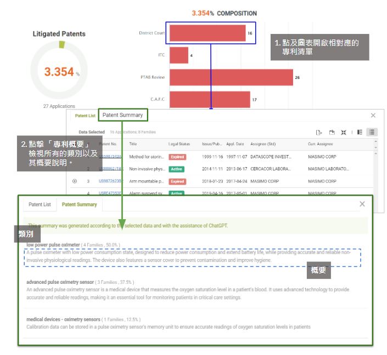This screenshot has height=355, width=387.
Task: Click Expired badge for Arm mountable row
Action: click(177, 181)
